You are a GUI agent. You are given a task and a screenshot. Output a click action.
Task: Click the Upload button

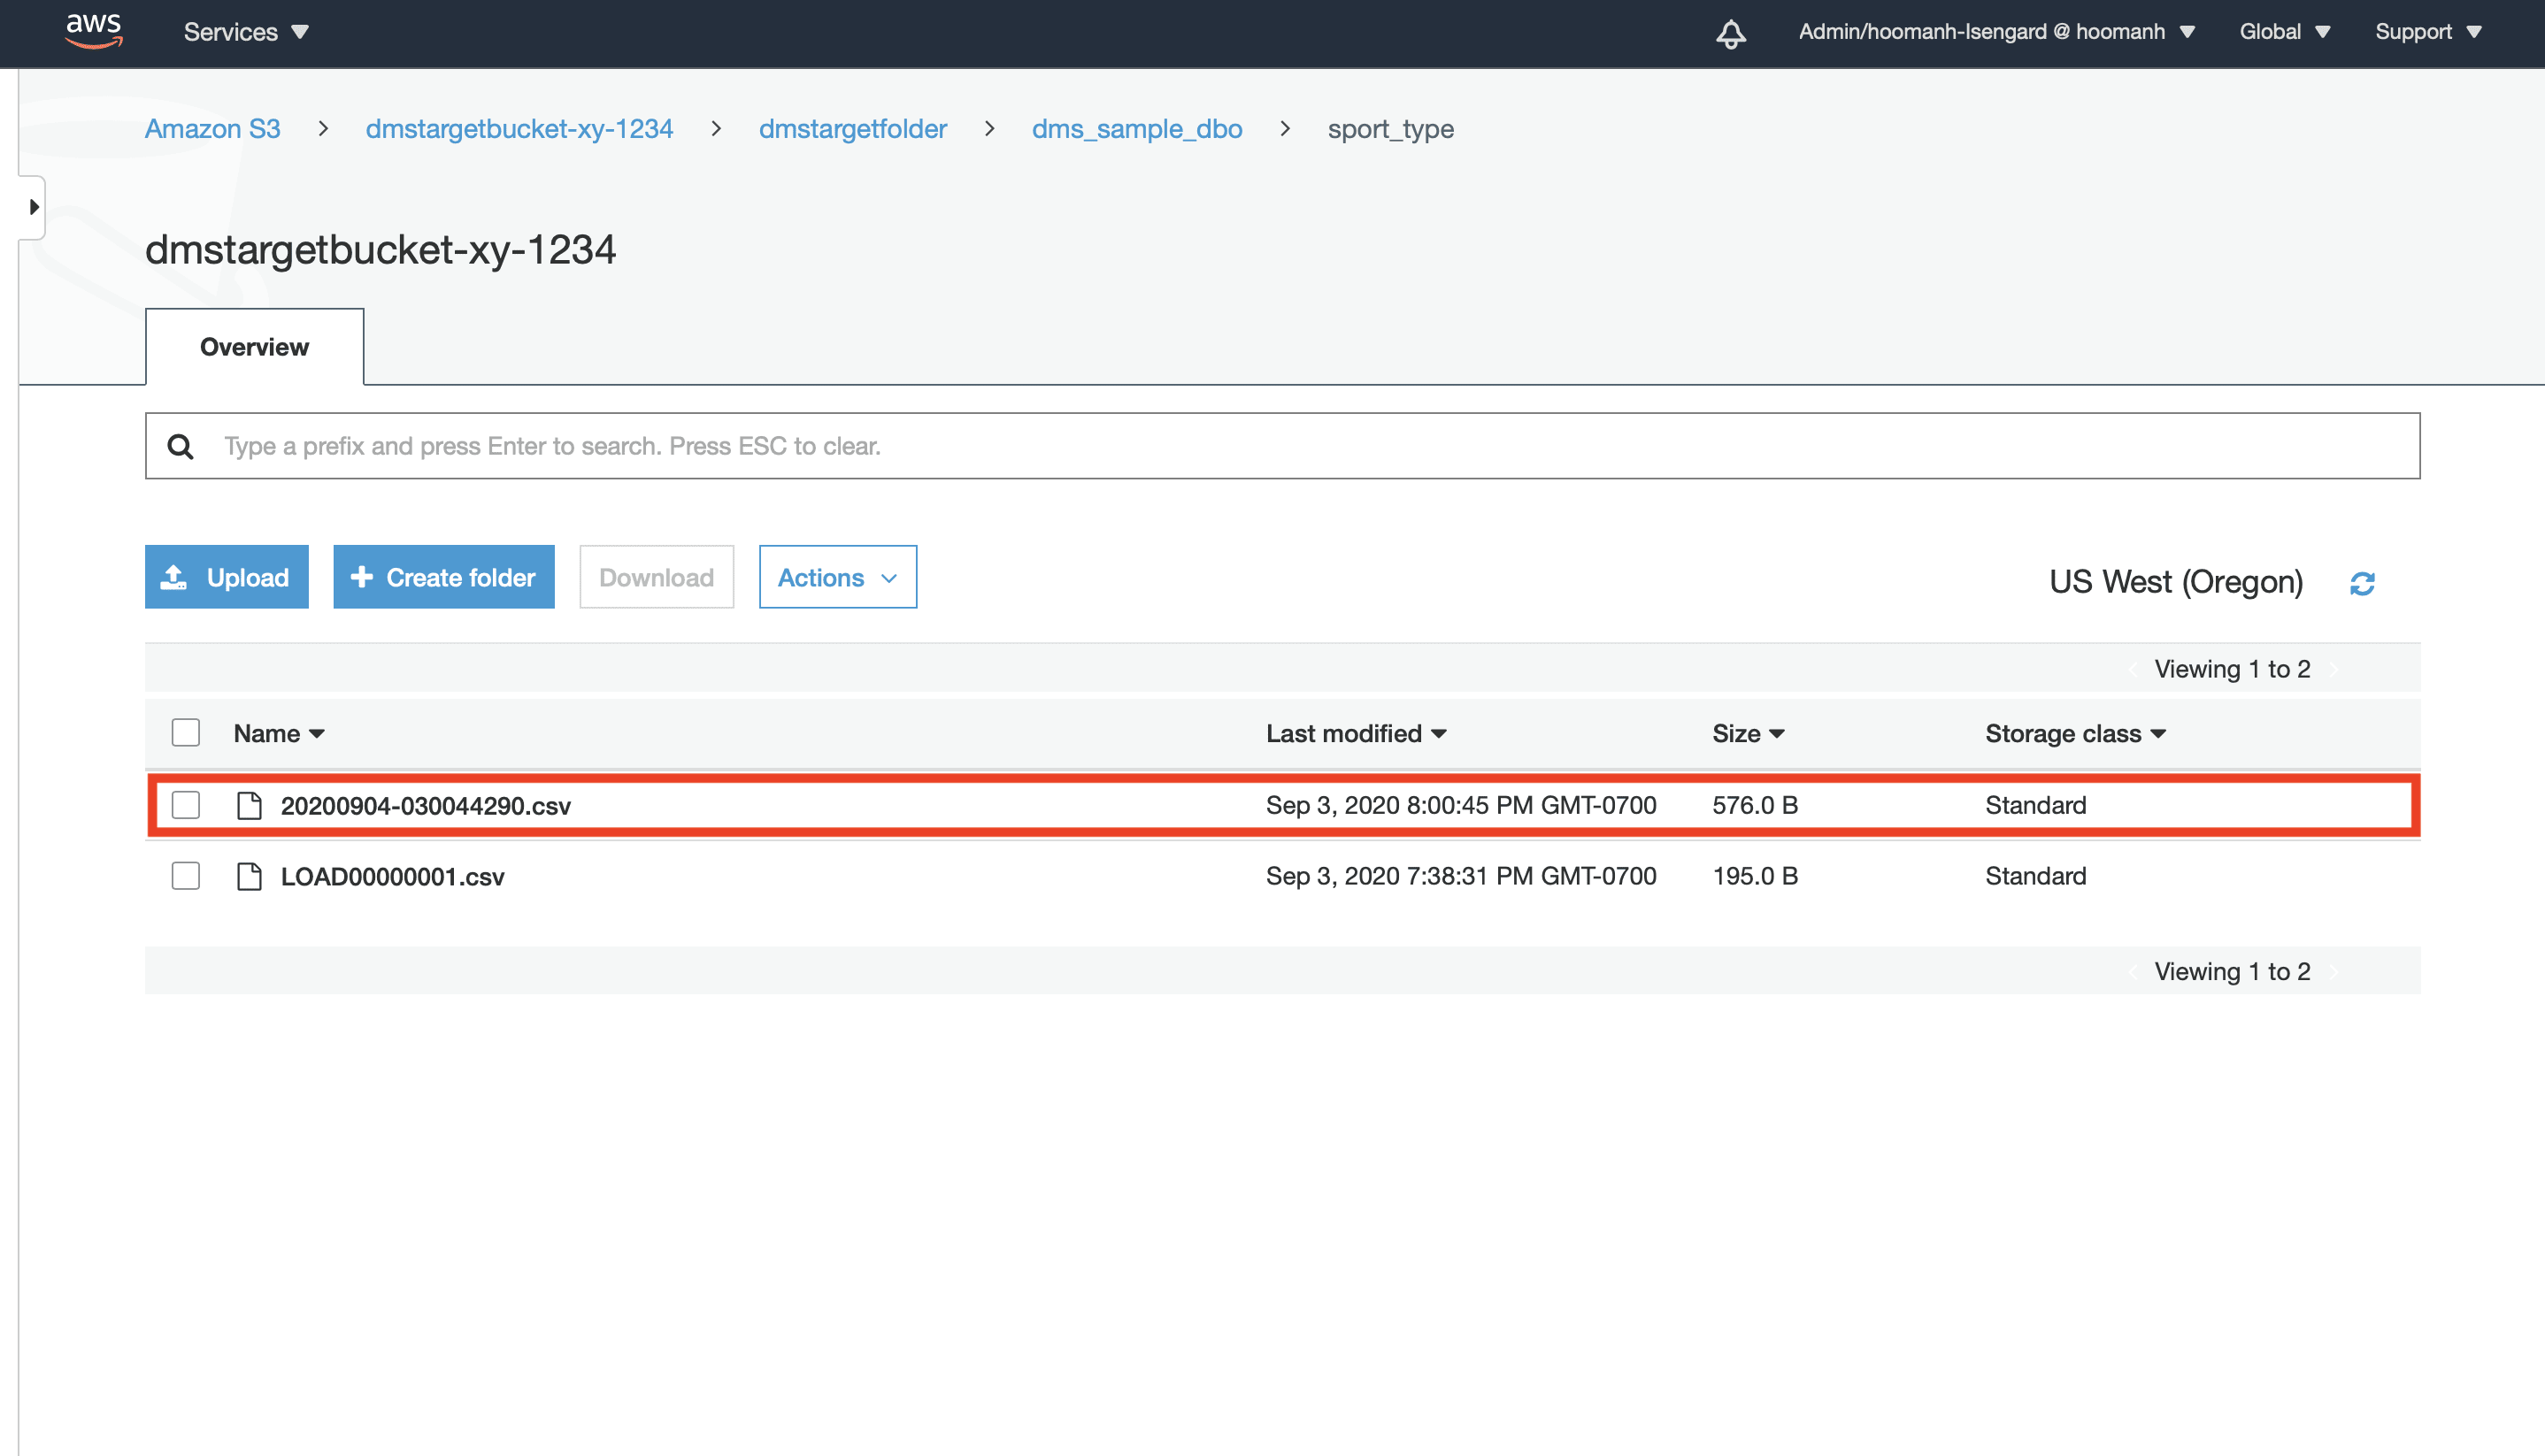[x=226, y=577]
